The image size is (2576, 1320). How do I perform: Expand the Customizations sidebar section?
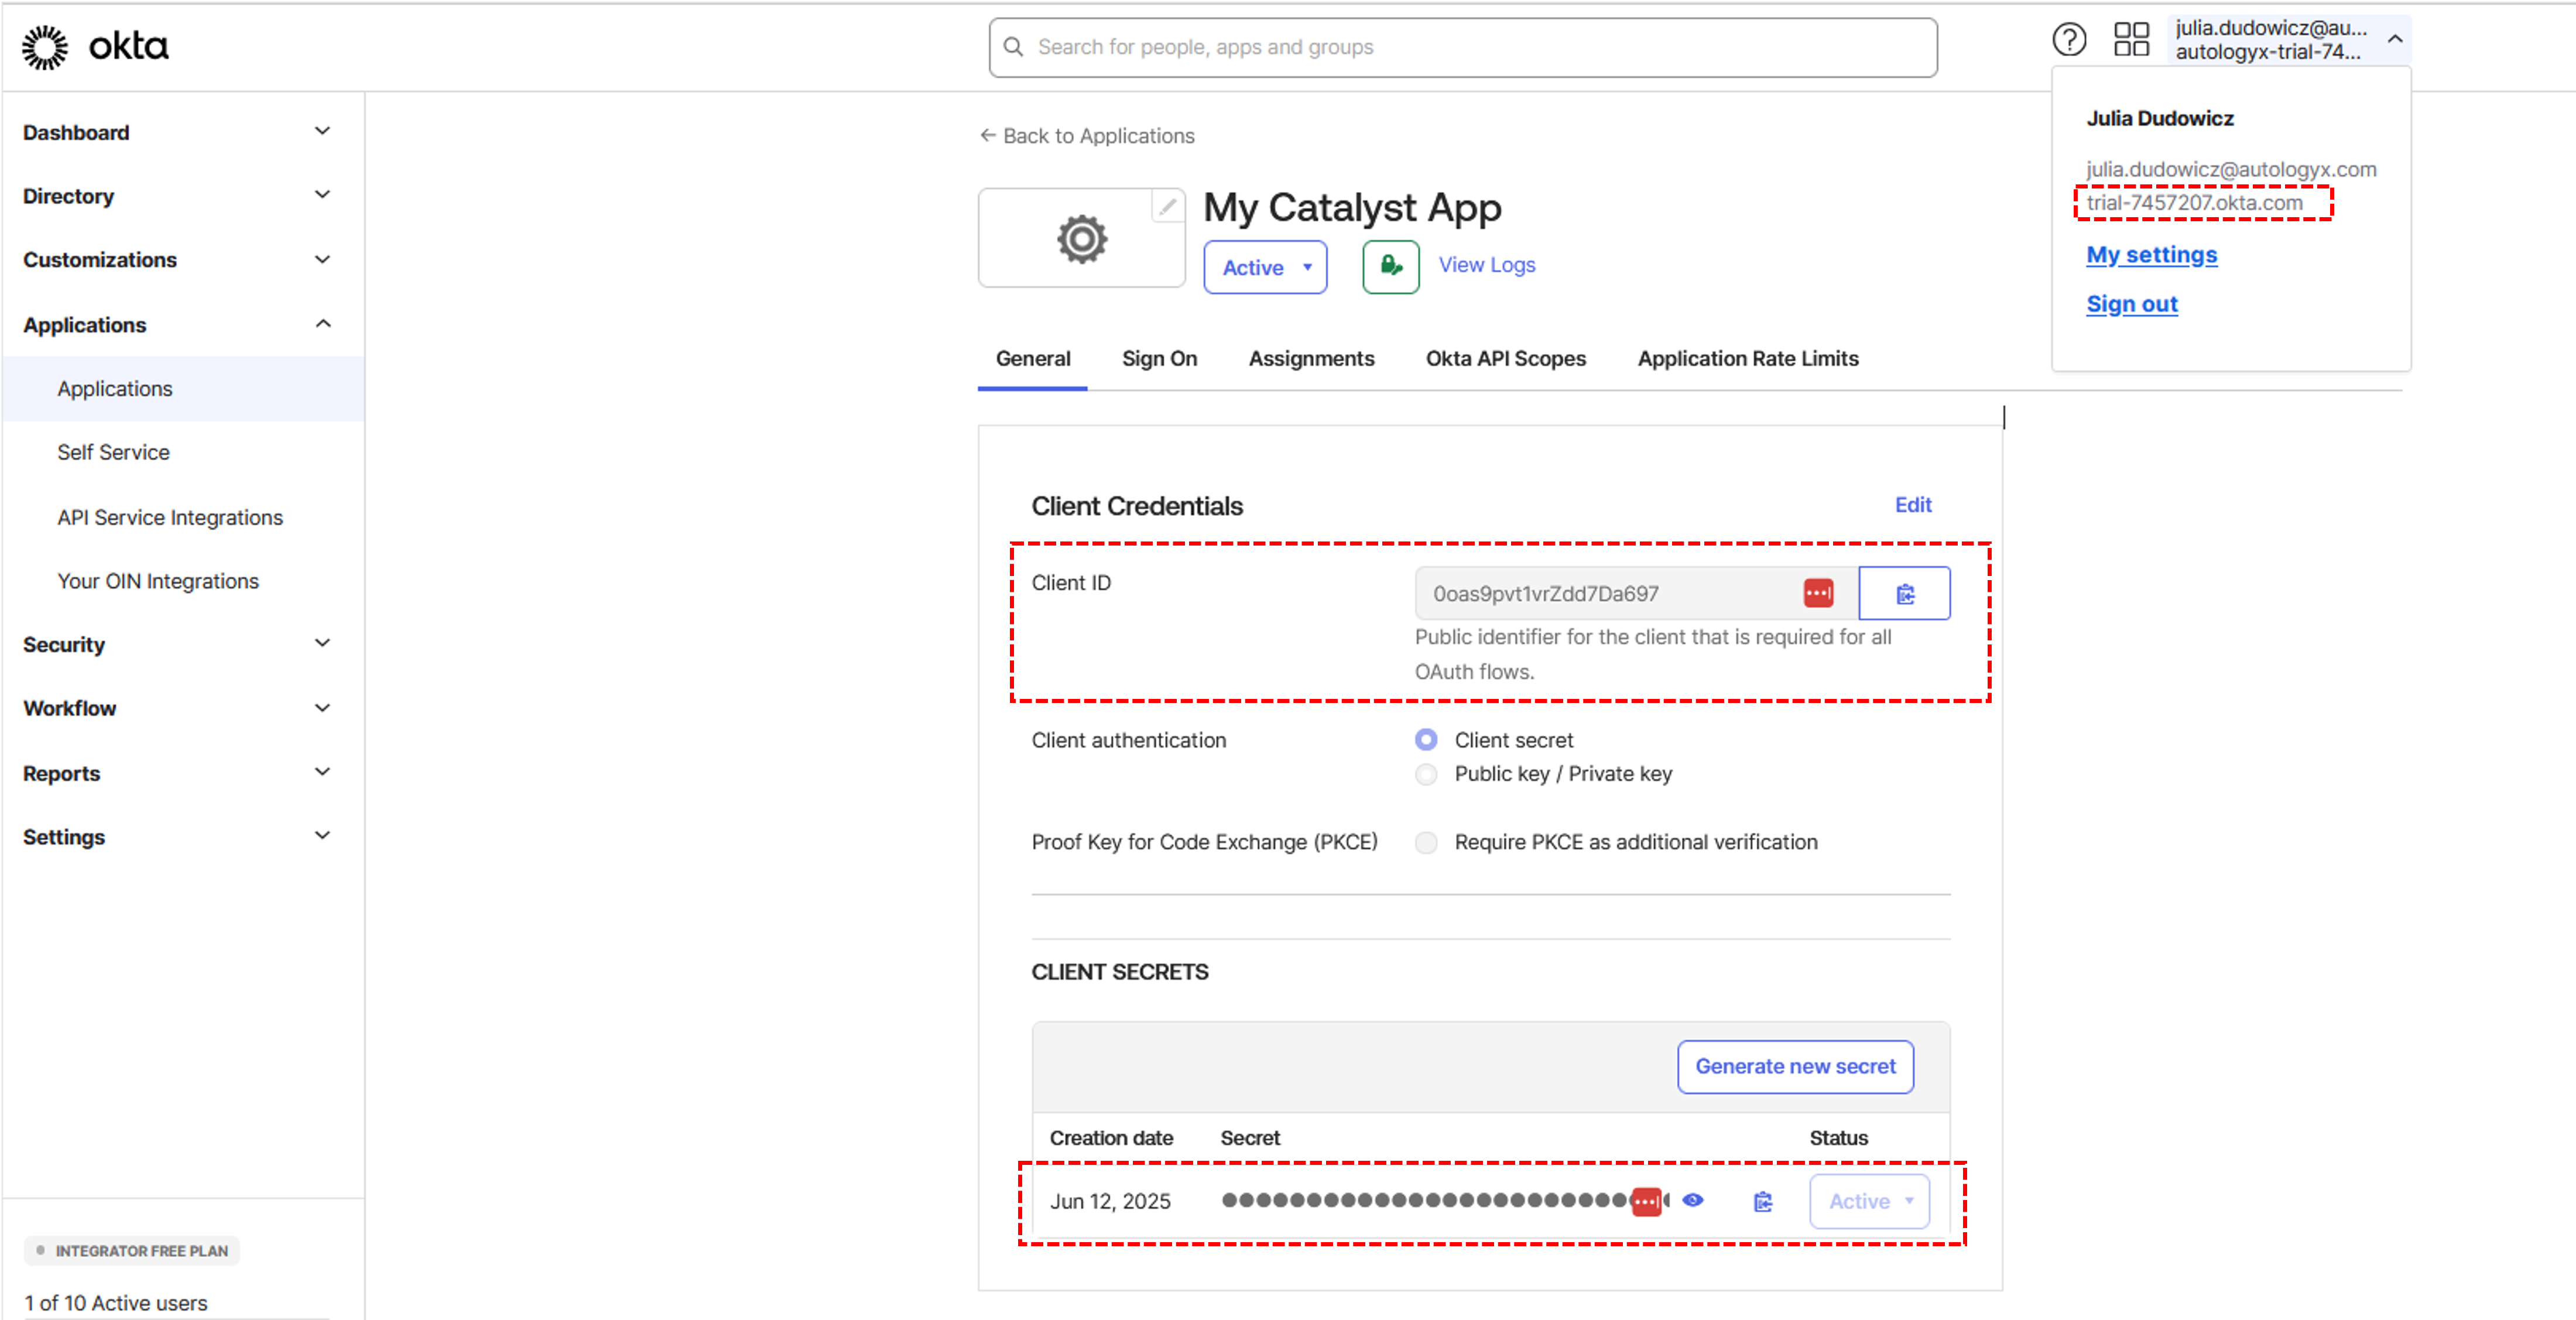pos(322,260)
